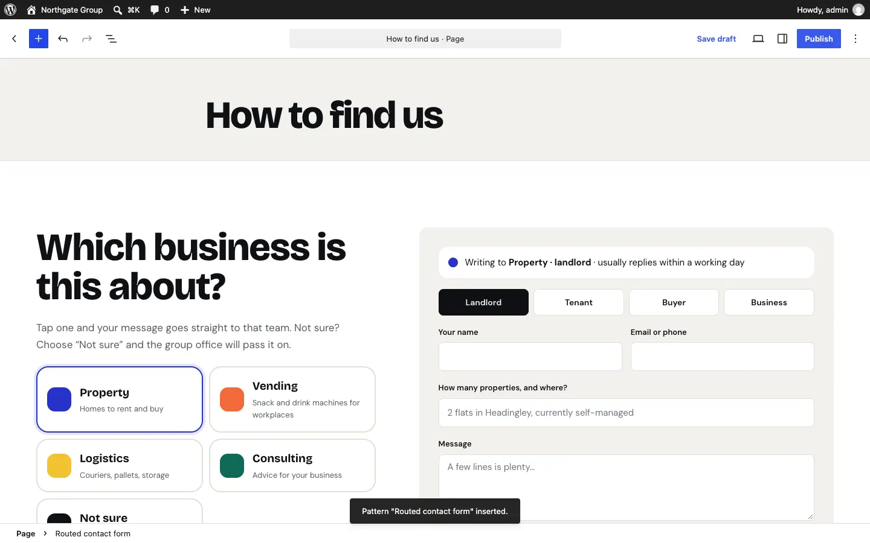Go to Northgate Group site home
Viewport: 870px width, 543px height.
pos(65,10)
